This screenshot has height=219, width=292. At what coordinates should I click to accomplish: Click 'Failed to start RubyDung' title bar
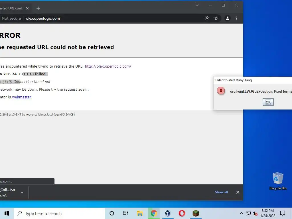[x=253, y=80]
